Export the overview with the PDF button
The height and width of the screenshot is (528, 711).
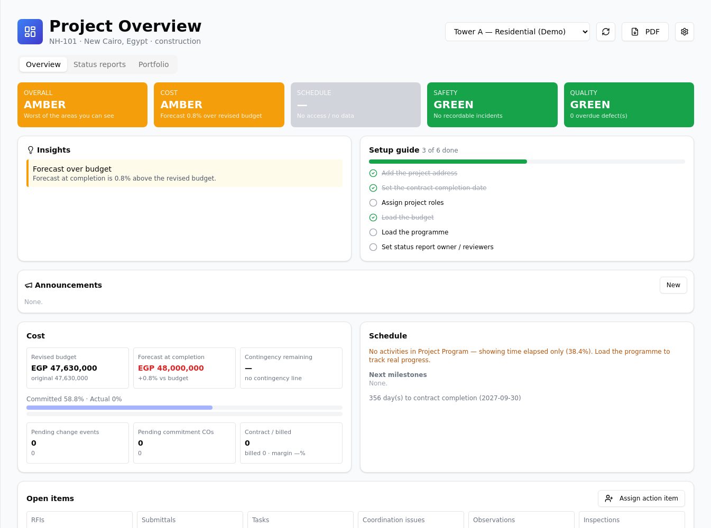point(645,32)
